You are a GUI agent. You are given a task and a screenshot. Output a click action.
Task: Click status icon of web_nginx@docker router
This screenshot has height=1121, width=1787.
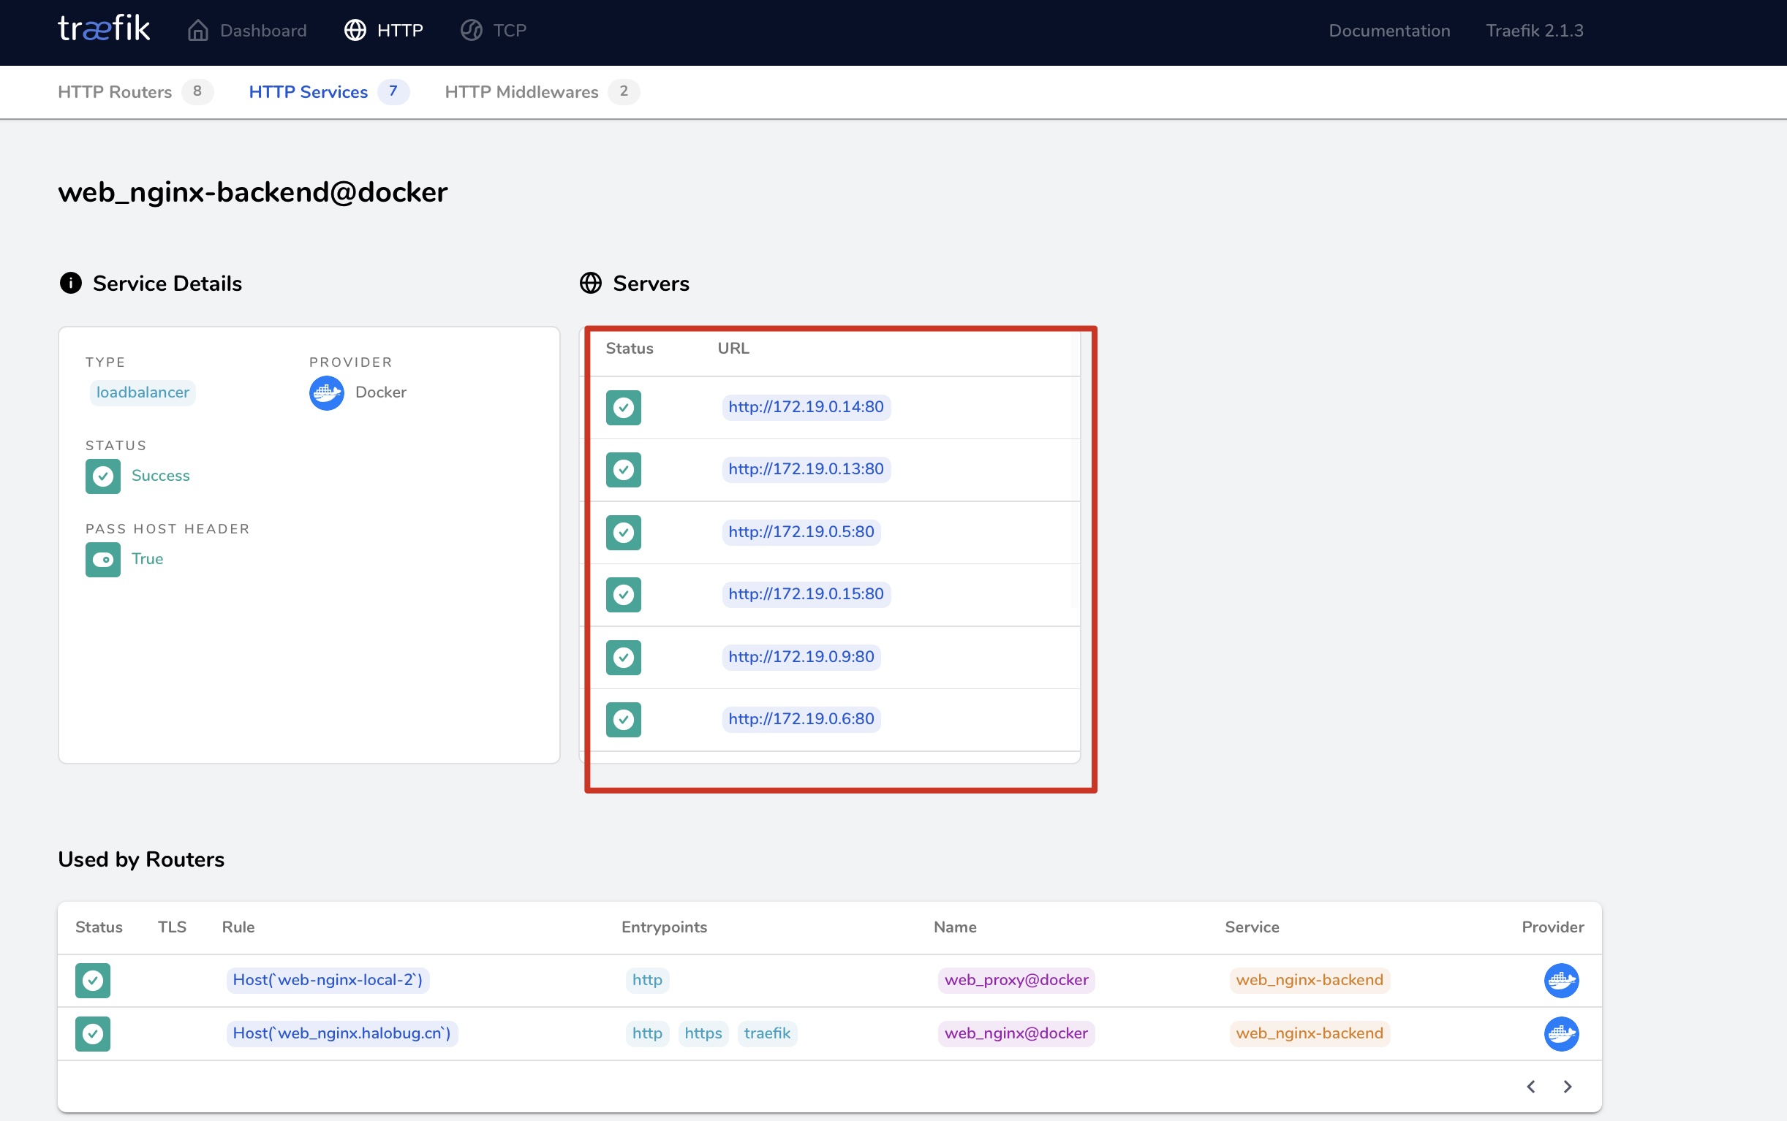[93, 1034]
